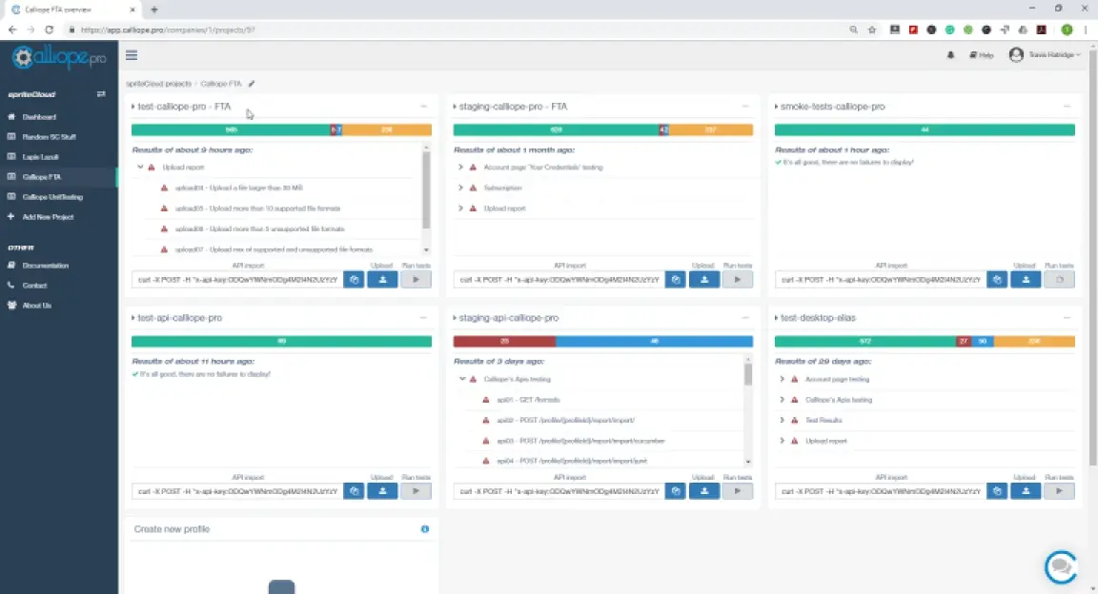Viewport: 1098px width, 594px height.
Task: Open About Us in sidebar
Action: pyautogui.click(x=36, y=305)
